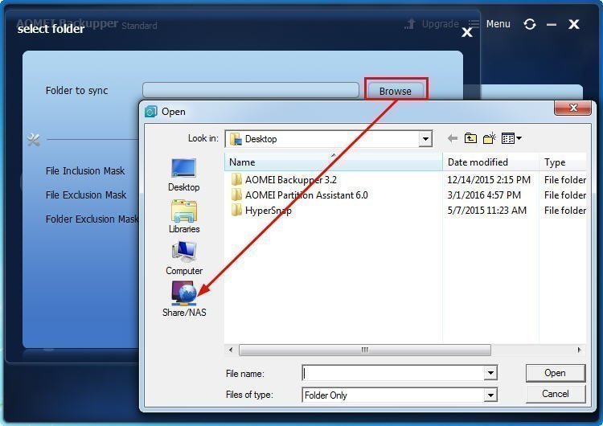Click the 12/14/2015 2:15 PM date cell
This screenshot has height=426, width=603.
[489, 179]
